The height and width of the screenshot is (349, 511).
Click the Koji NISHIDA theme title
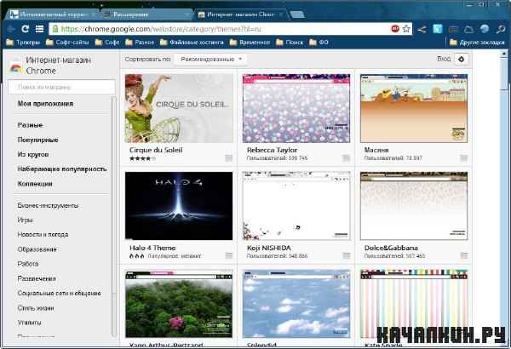point(269,248)
